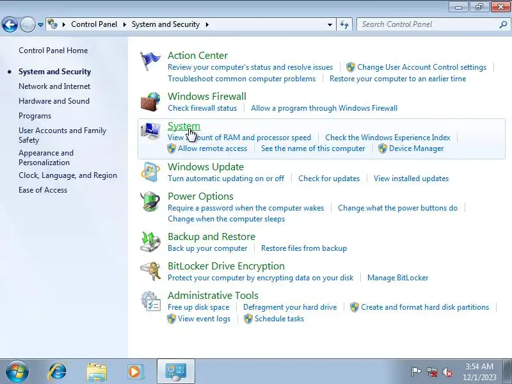Click the Backup and Restore icon
The width and height of the screenshot is (512, 384).
point(150,242)
